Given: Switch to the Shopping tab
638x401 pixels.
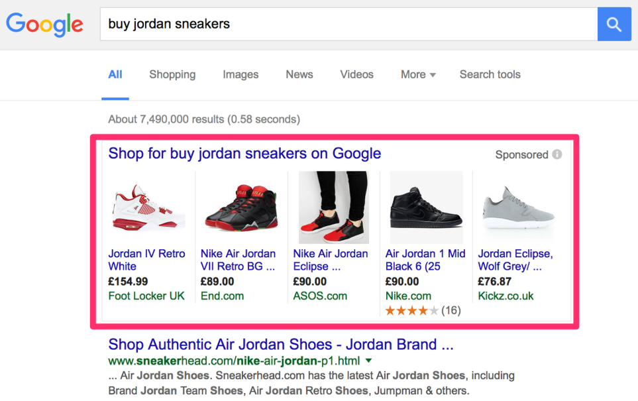Looking at the screenshot, I should tap(172, 74).
